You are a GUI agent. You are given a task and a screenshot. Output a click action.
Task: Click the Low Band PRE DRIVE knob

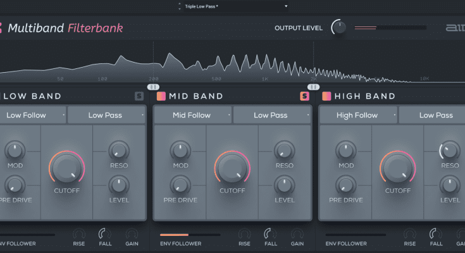pyautogui.click(x=15, y=185)
